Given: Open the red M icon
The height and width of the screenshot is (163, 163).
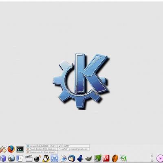Looking at the screenshot, I should click(106, 158).
